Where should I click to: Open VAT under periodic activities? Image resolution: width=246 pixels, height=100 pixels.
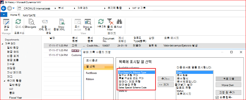11,89
